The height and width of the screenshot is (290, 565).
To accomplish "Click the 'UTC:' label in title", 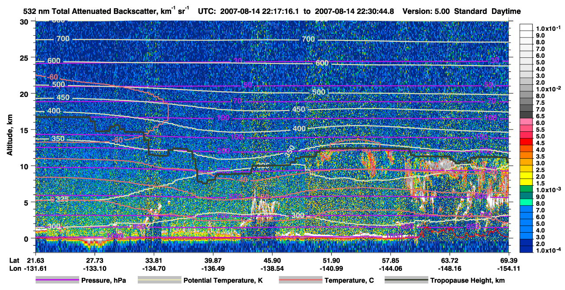I will [208, 11].
